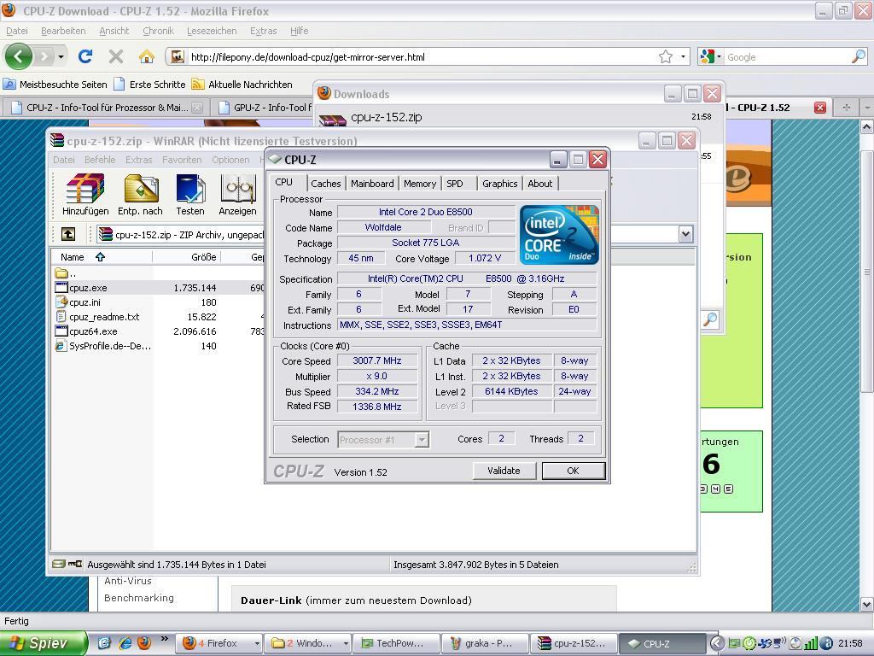Click TechPow... taskbar button
The width and height of the screenshot is (874, 656).
click(x=396, y=643)
